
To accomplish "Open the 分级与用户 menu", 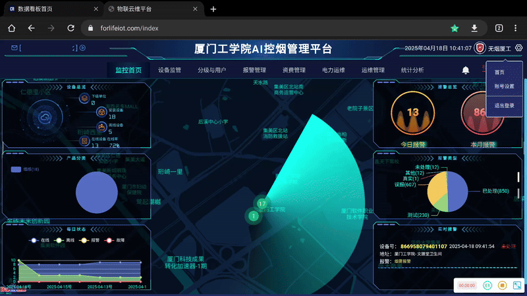I will point(211,70).
